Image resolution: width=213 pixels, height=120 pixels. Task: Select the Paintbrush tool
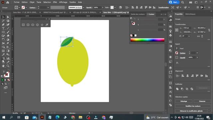point(8,32)
